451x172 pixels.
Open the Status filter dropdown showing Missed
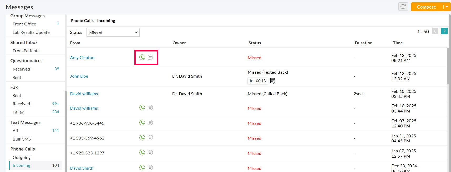point(113,33)
